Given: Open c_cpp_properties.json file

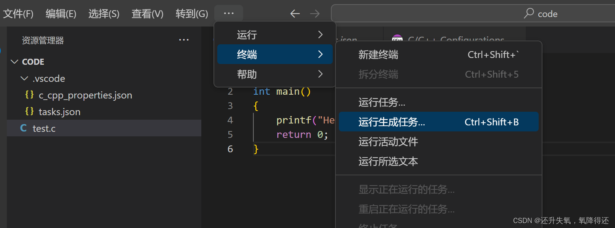Looking at the screenshot, I should [104, 95].
